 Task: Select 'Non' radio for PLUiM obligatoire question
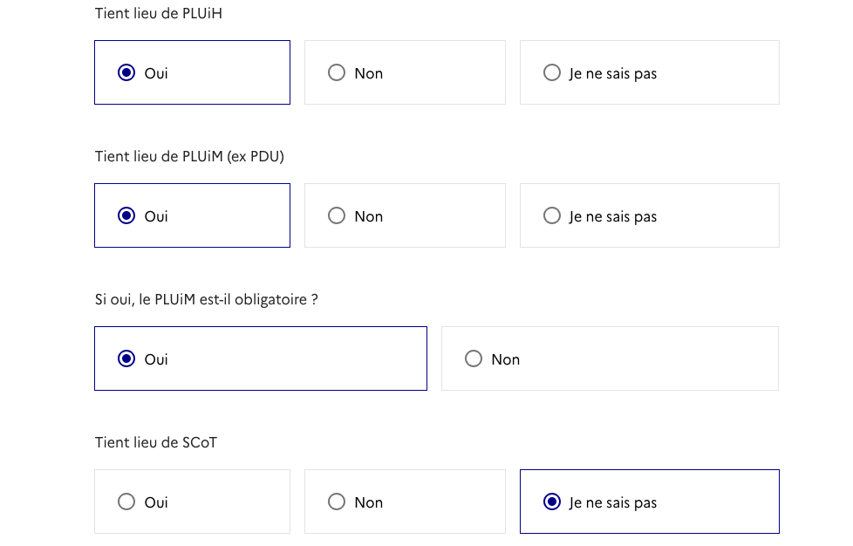tap(474, 359)
